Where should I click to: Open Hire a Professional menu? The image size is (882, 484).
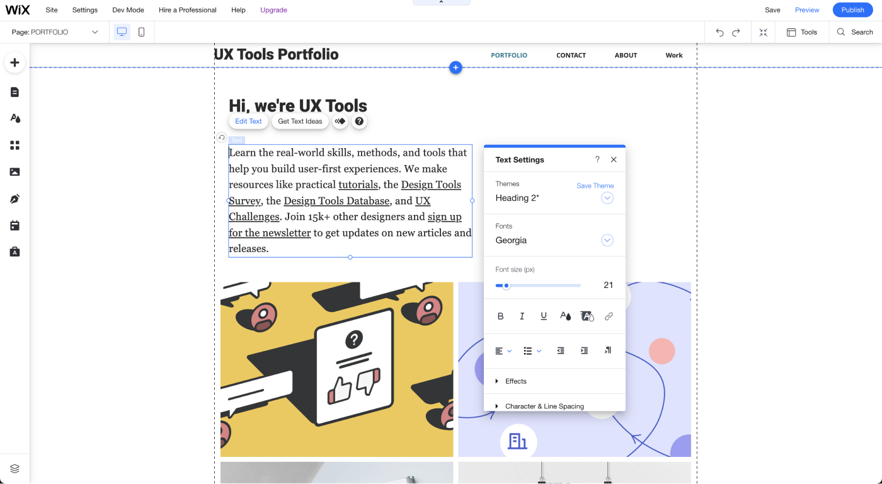[188, 10]
